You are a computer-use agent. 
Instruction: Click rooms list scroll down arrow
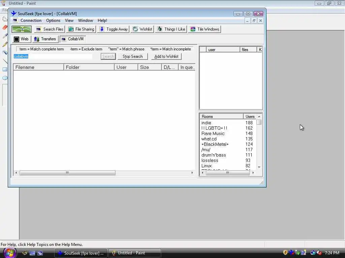tap(259, 167)
